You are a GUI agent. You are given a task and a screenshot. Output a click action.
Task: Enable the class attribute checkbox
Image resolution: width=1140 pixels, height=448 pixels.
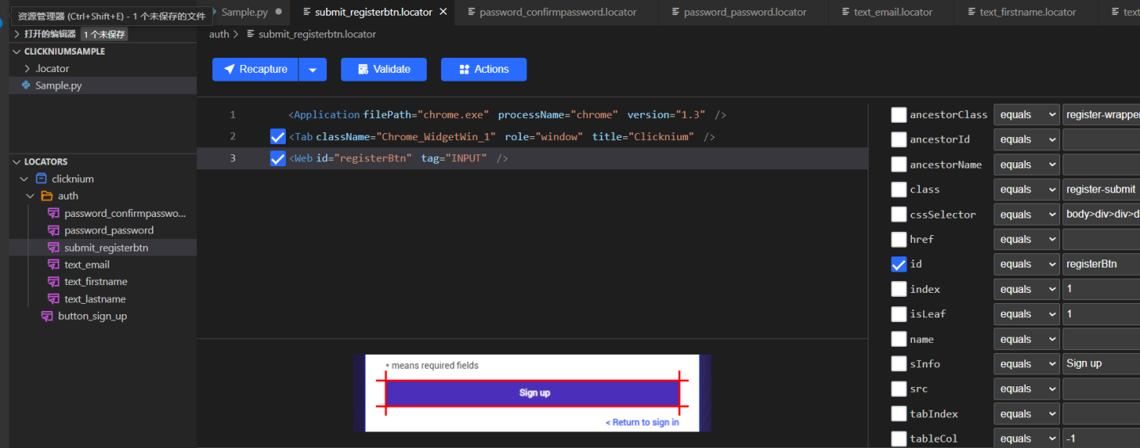coord(899,189)
